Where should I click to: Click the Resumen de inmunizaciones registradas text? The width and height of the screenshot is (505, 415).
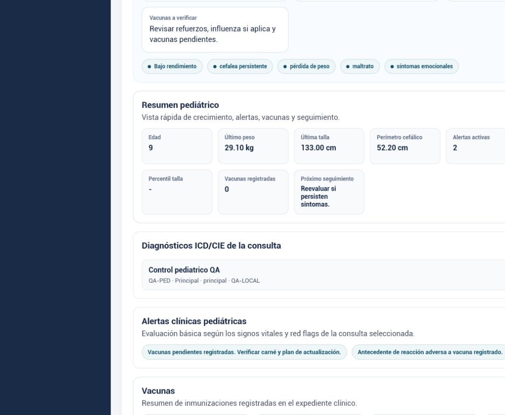249,403
